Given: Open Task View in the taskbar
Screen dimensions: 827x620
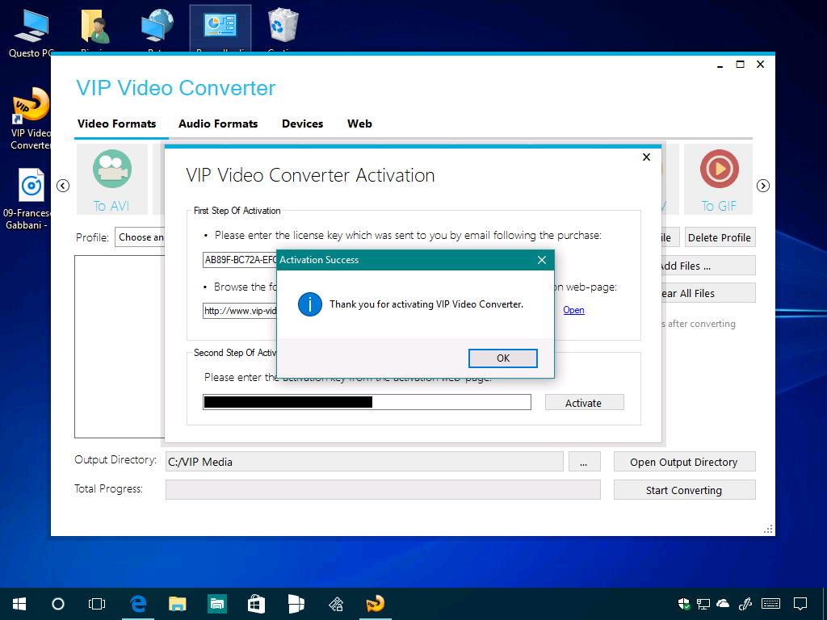Looking at the screenshot, I should (97, 604).
